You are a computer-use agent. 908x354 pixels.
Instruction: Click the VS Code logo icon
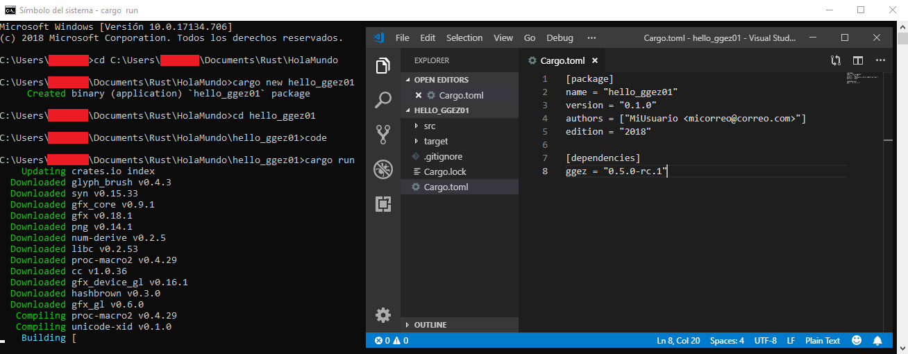point(378,37)
